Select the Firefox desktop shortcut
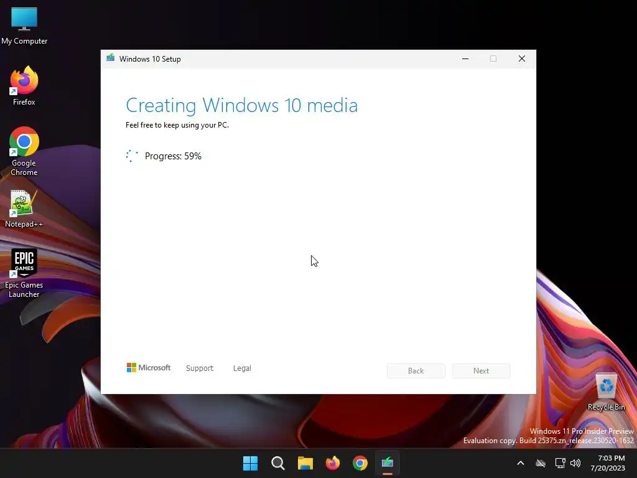Screen dimensions: 637x478 [x=24, y=86]
